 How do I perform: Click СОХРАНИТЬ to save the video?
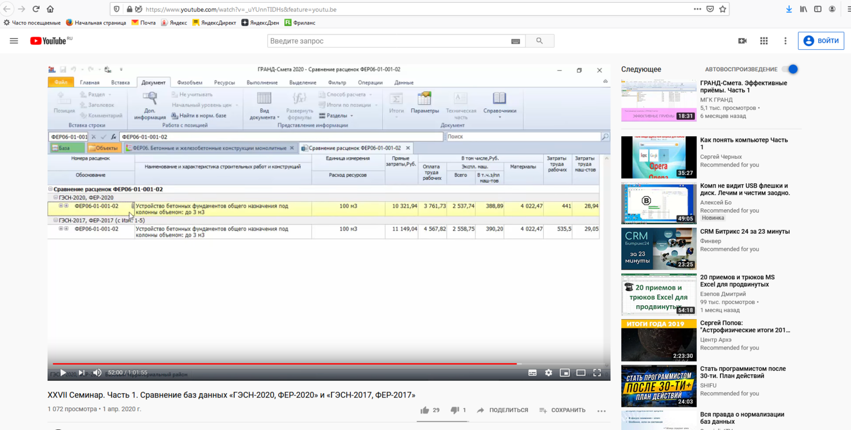(562, 410)
